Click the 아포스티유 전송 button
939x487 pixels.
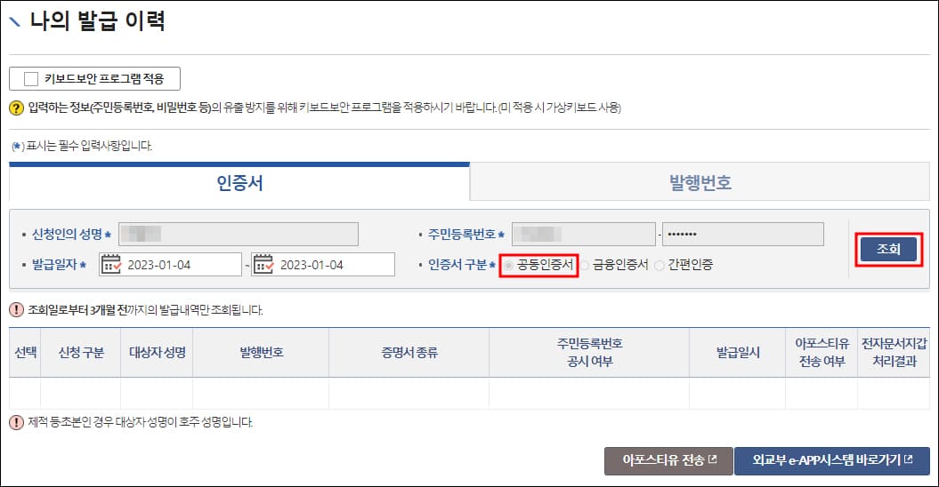[669, 460]
